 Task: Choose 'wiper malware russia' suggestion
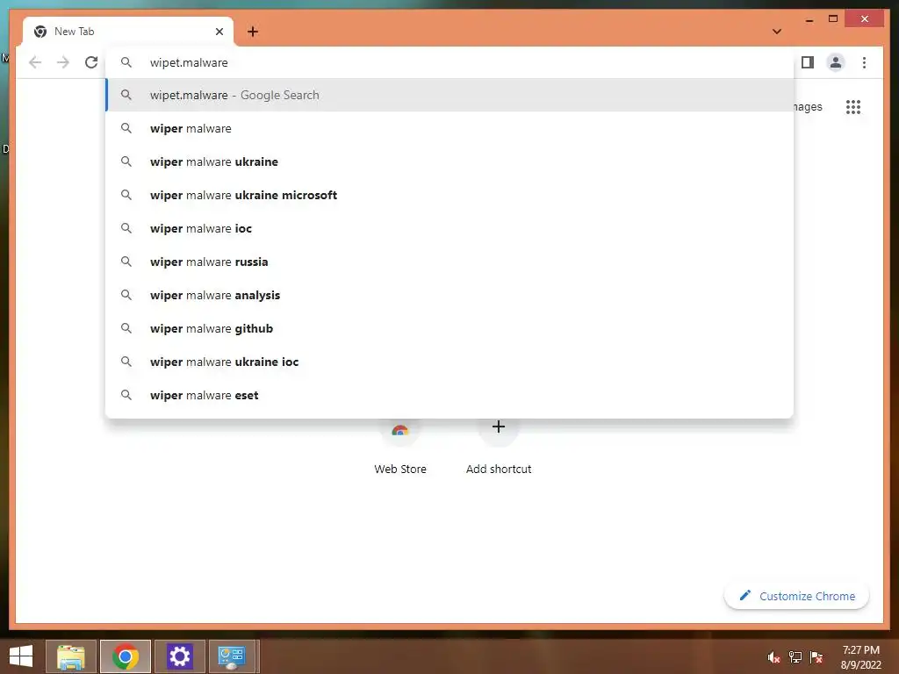click(x=450, y=262)
